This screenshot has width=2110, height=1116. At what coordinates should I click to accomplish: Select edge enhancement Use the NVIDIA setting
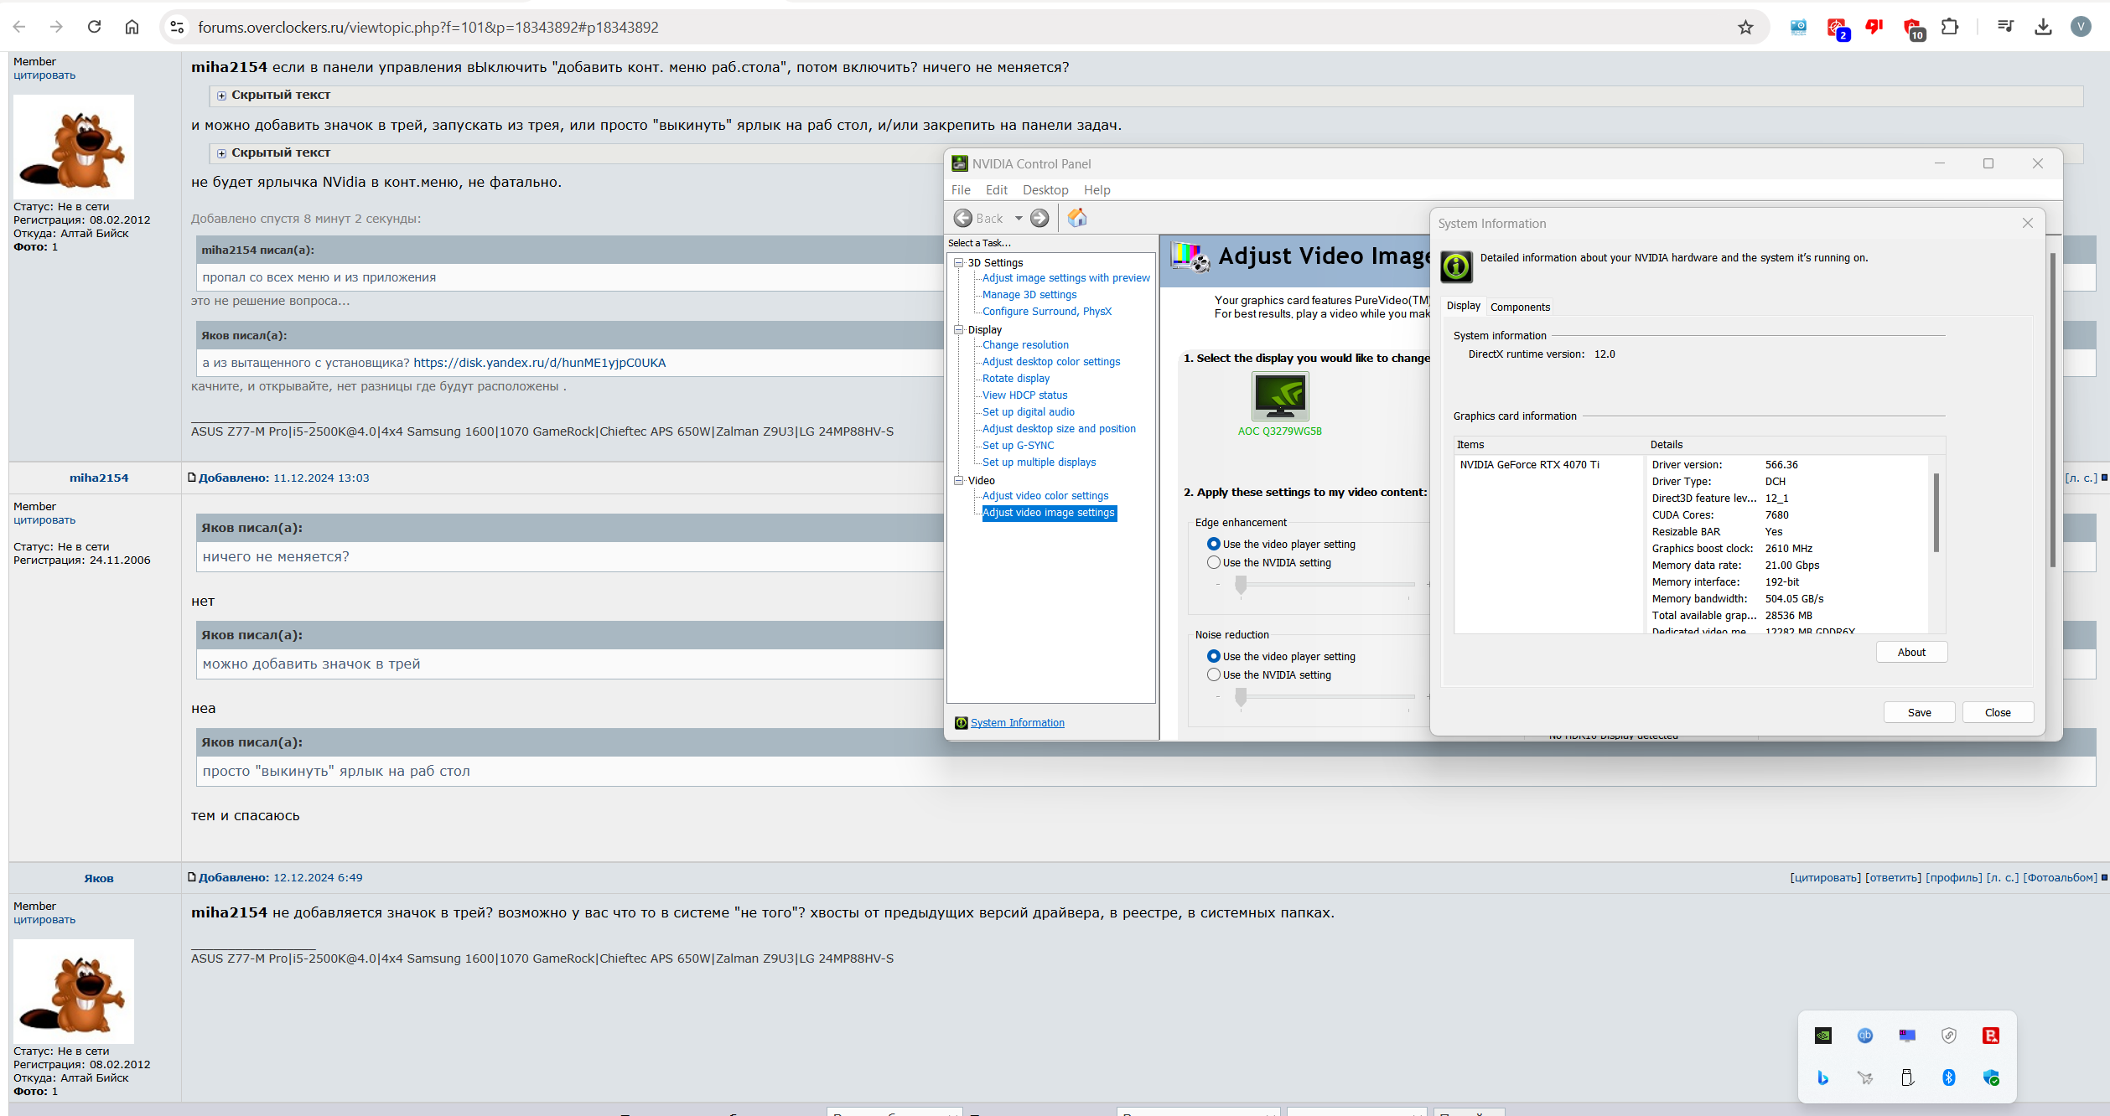[1214, 563]
